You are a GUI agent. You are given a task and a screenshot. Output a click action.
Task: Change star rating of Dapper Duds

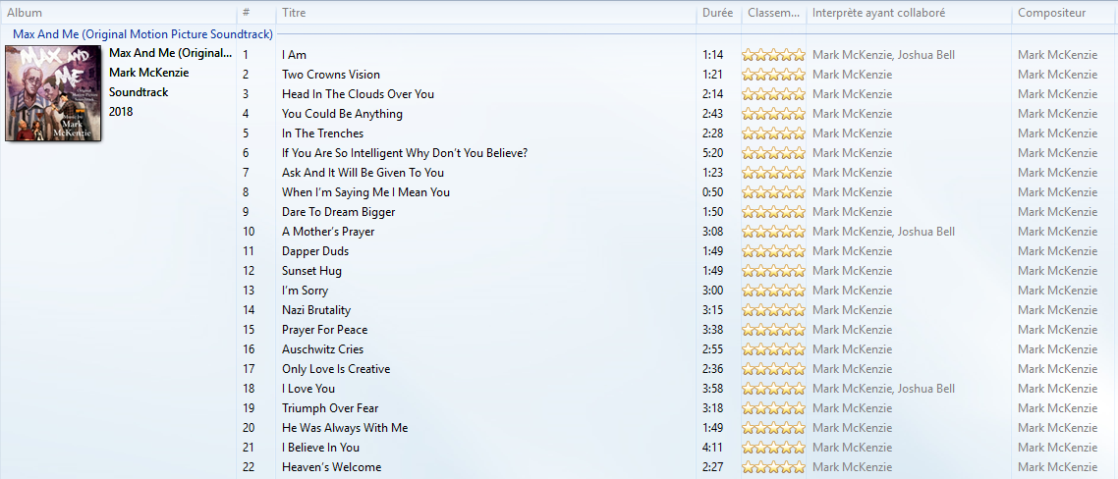point(773,251)
